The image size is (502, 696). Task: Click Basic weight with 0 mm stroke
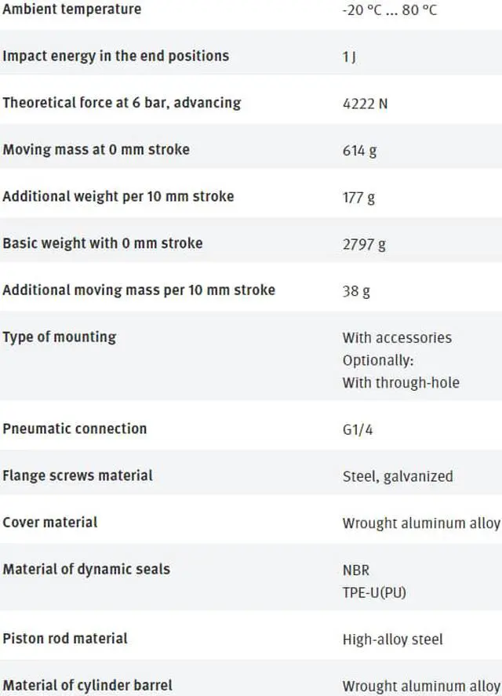(102, 243)
